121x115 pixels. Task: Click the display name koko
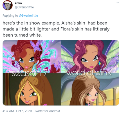18,3
